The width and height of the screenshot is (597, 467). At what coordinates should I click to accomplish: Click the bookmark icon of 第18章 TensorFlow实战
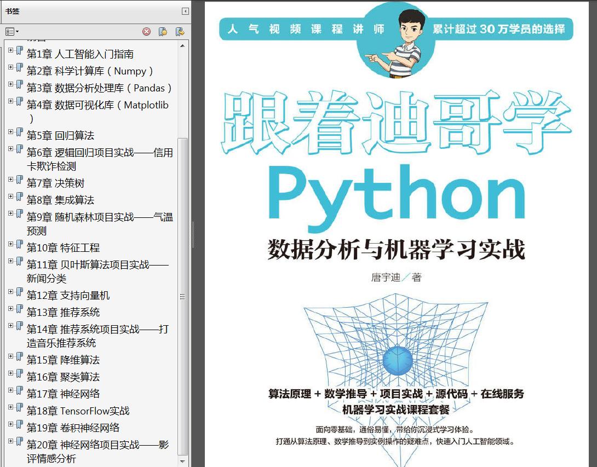pos(19,408)
